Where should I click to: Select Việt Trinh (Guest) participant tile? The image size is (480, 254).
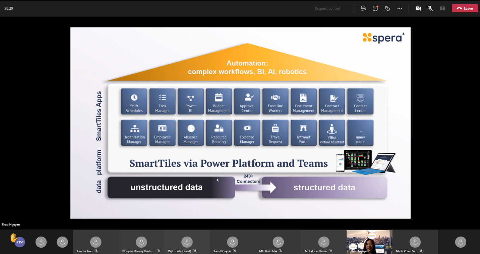click(187, 242)
